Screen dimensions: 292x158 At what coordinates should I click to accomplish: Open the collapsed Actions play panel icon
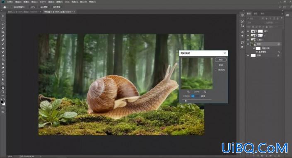[242, 47]
